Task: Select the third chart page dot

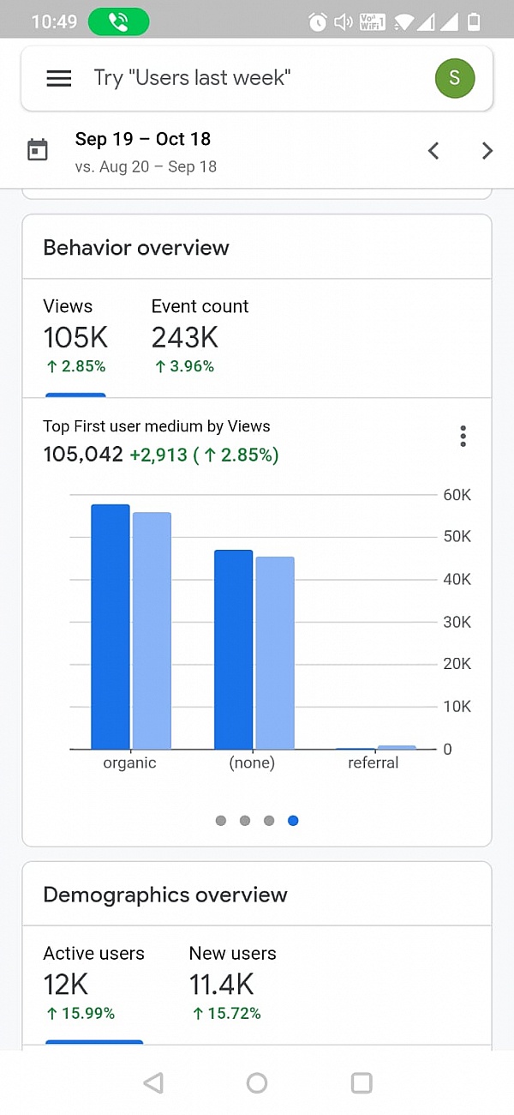Action: point(269,821)
